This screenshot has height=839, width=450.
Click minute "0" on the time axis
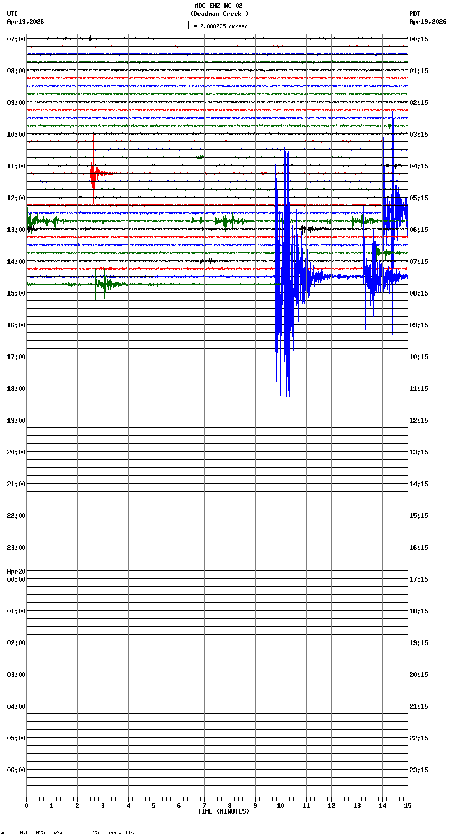pos(26,806)
